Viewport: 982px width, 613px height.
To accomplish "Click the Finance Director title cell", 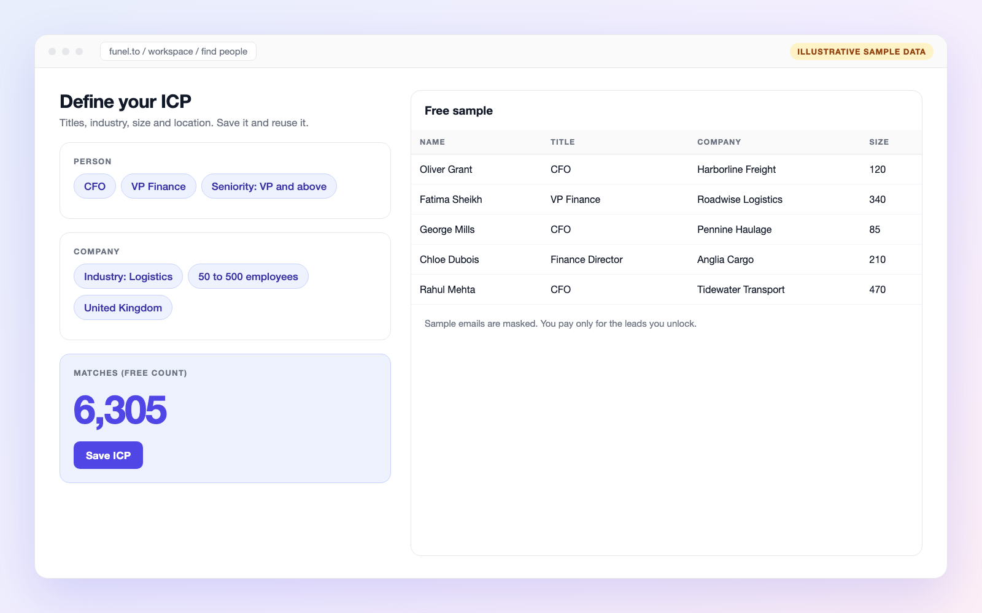I will pos(586,259).
